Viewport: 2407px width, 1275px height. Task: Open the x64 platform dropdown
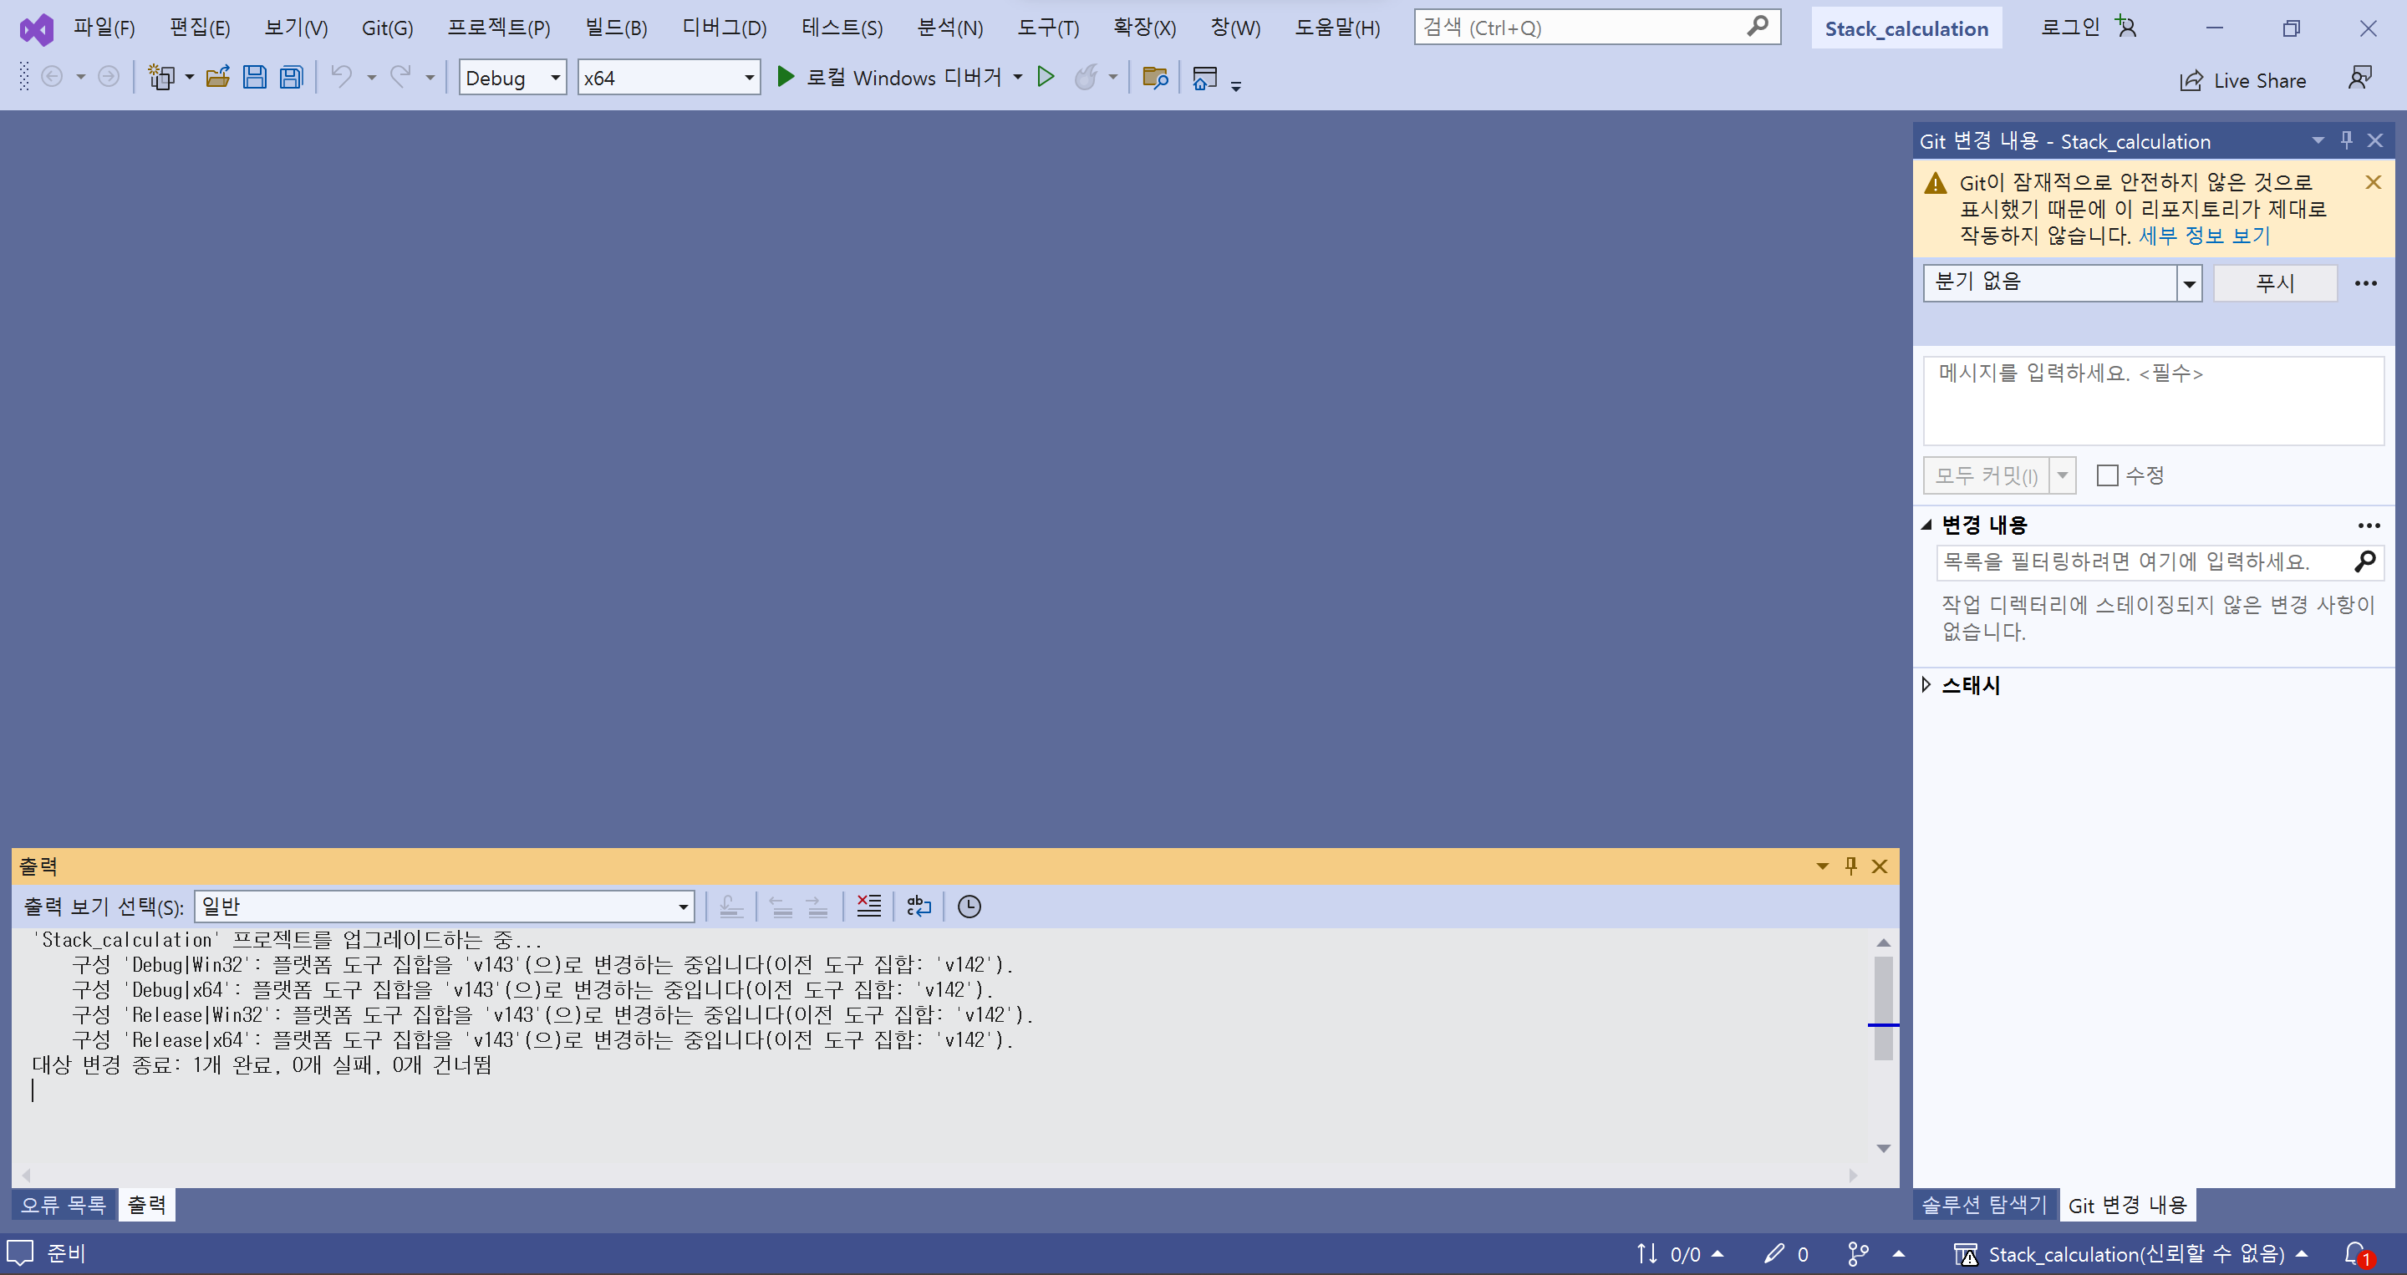(749, 78)
